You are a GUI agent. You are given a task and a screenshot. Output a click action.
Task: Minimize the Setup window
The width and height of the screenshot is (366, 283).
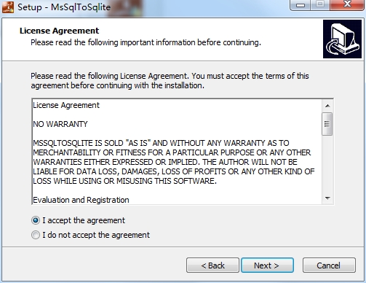pos(301,5)
